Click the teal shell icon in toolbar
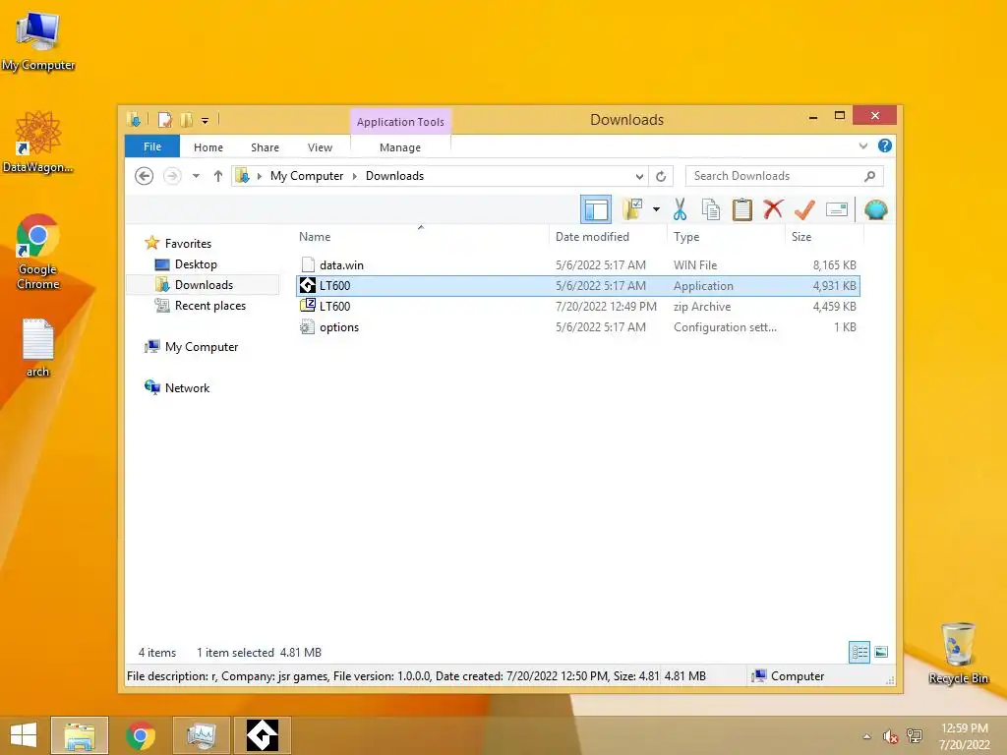1007x755 pixels. pos(876,209)
